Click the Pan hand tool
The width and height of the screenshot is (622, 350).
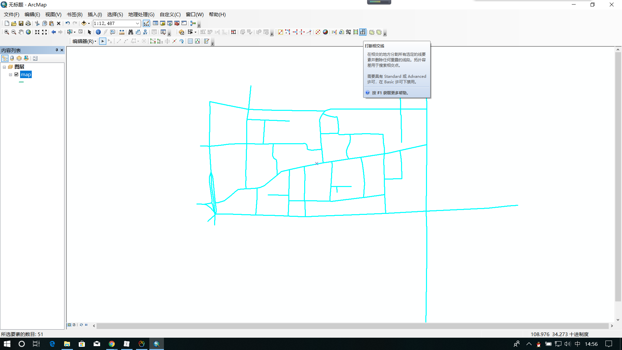[21, 32]
